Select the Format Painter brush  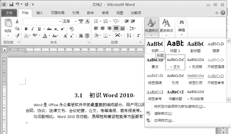click(x=17, y=35)
